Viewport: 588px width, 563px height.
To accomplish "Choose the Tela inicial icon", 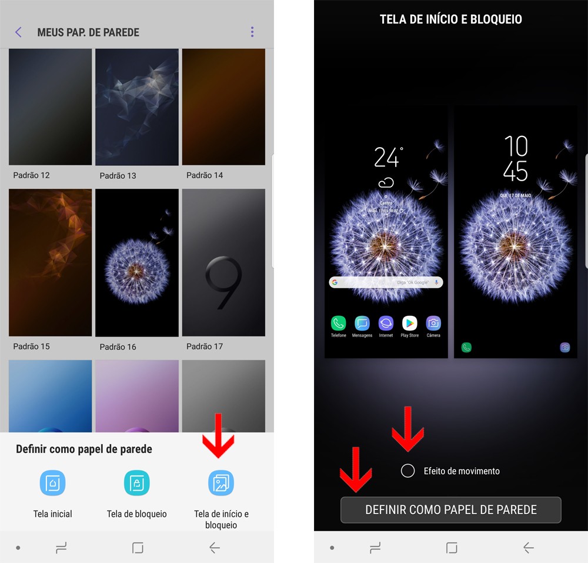I will click(x=52, y=483).
